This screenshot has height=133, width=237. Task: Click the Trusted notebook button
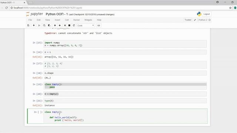point(188,20)
